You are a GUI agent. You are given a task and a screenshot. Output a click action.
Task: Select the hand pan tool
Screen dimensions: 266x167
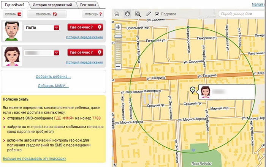coord(128,14)
